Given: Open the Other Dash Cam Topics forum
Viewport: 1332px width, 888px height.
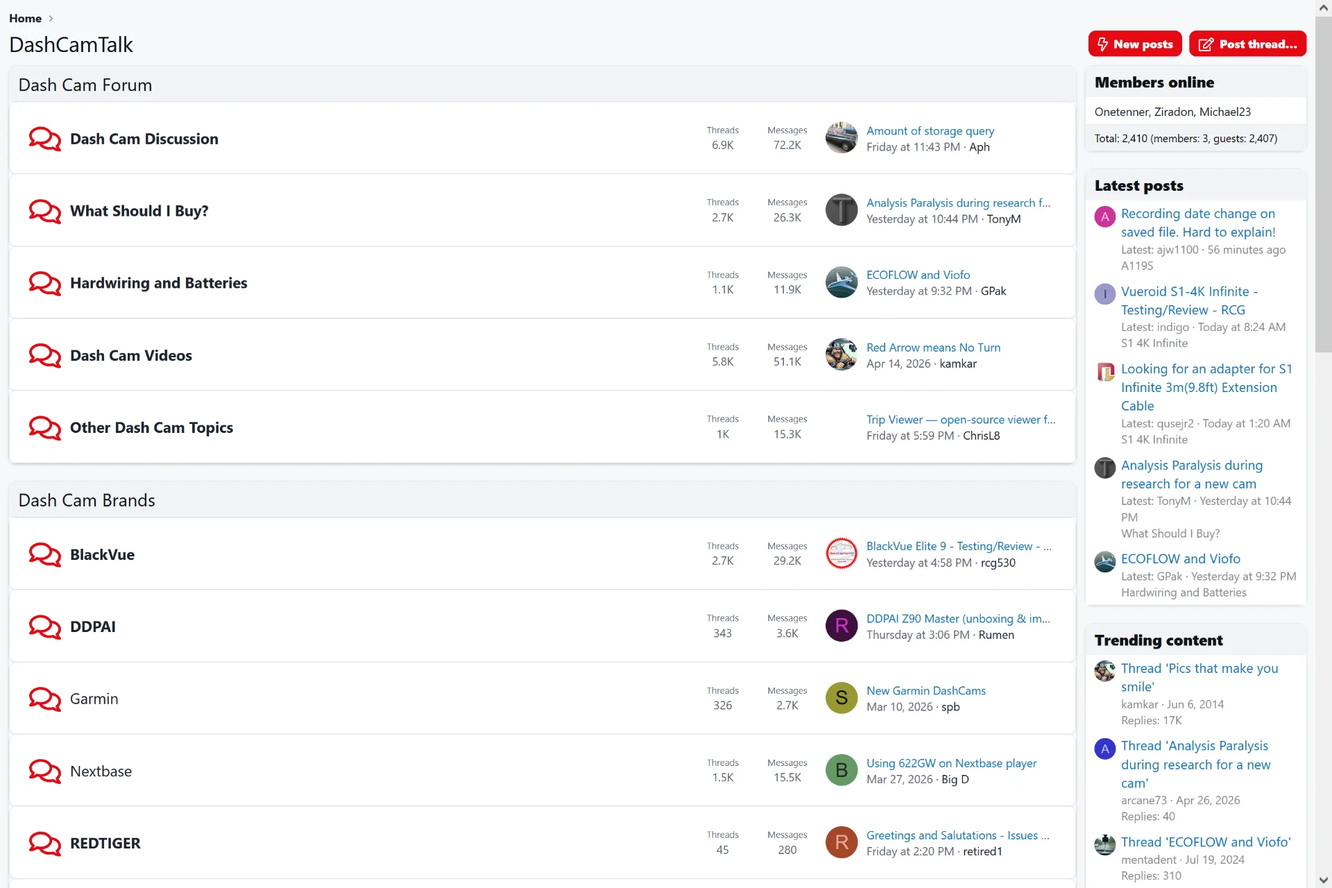Looking at the screenshot, I should (152, 427).
